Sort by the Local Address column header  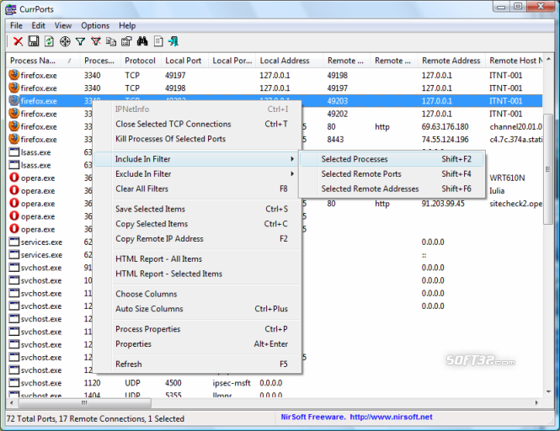(290, 61)
